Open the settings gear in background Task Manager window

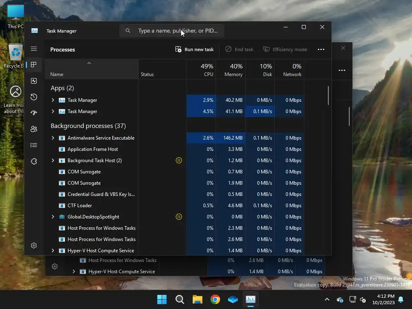click(55, 266)
